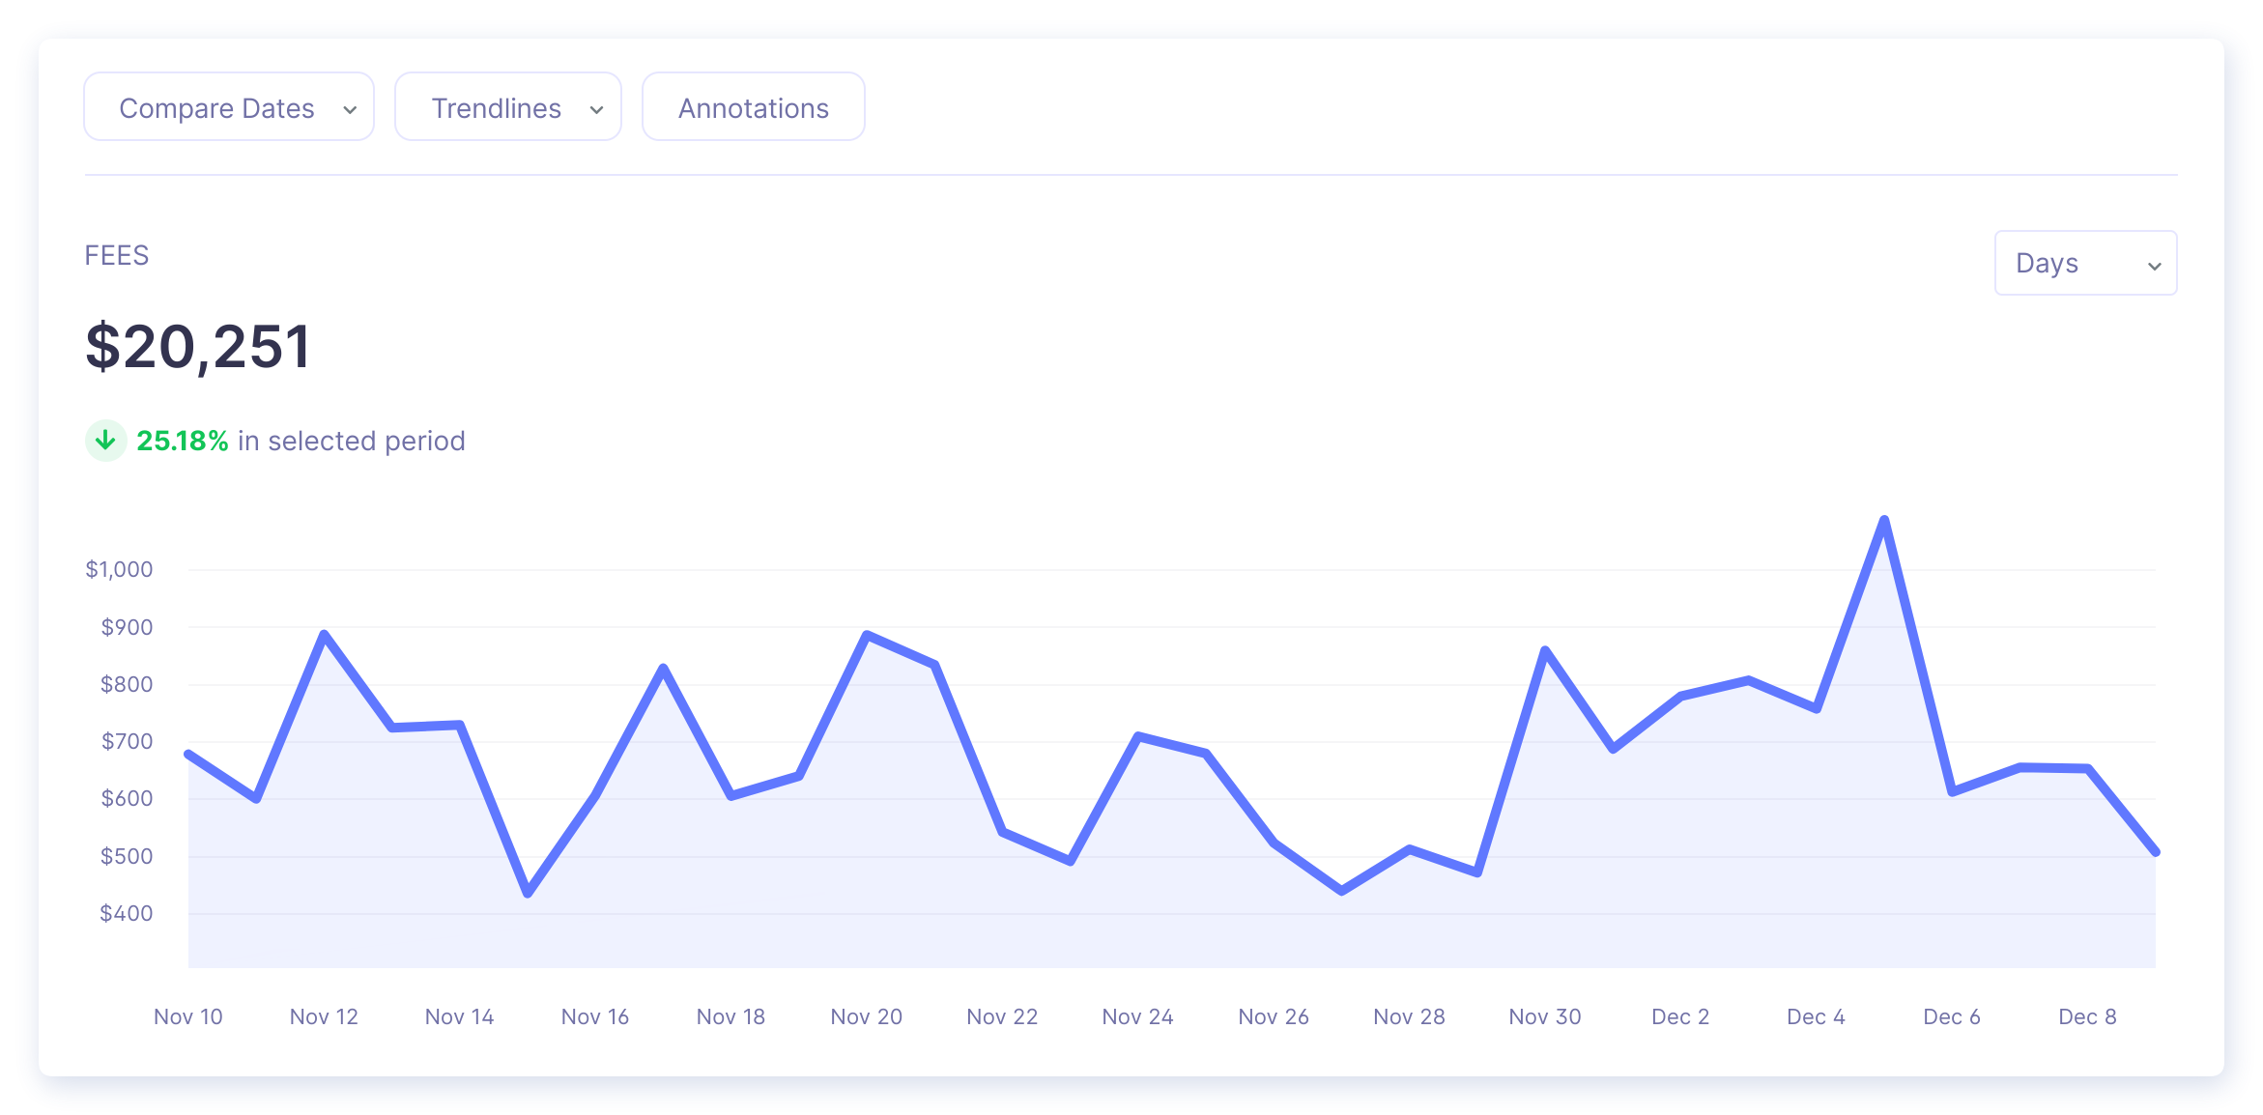Click the $20,251 fees total
Image resolution: width=2263 pixels, height=1115 pixels.
coord(198,346)
